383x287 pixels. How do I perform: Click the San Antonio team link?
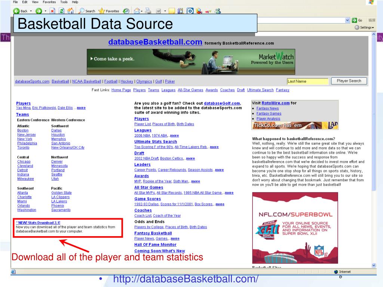pyautogui.click(x=61, y=143)
